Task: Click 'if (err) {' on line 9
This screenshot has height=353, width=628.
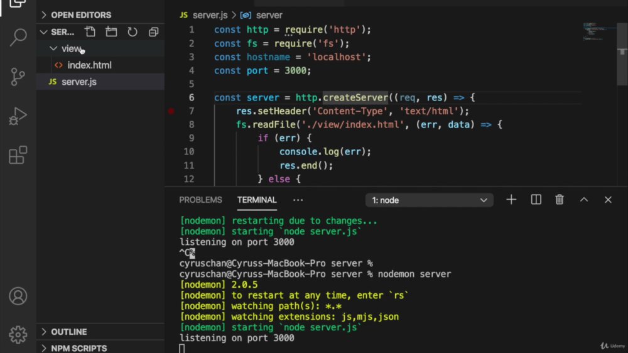Action: click(284, 138)
